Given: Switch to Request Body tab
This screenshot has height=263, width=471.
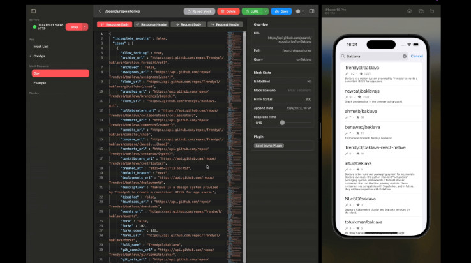Looking at the screenshot, I should [x=188, y=24].
